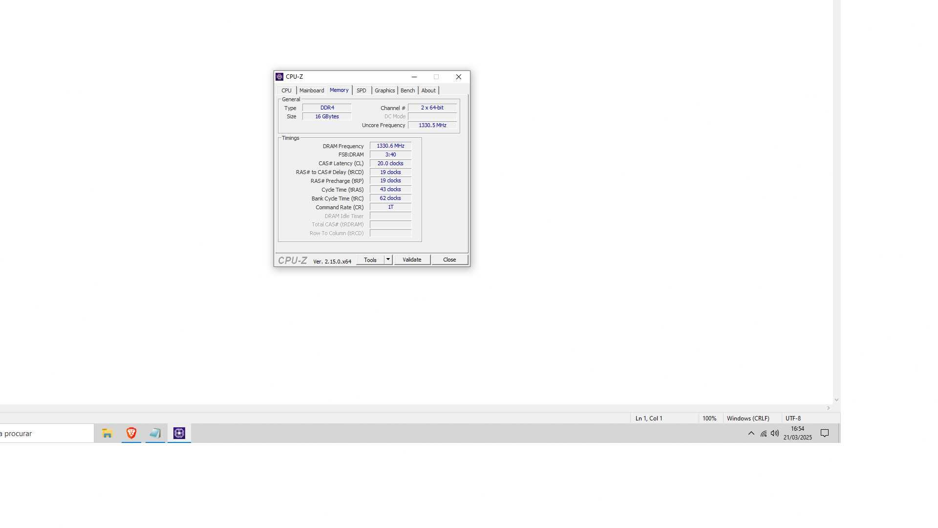
Task: Click the tRCD 19 clocks value
Action: coord(390,172)
